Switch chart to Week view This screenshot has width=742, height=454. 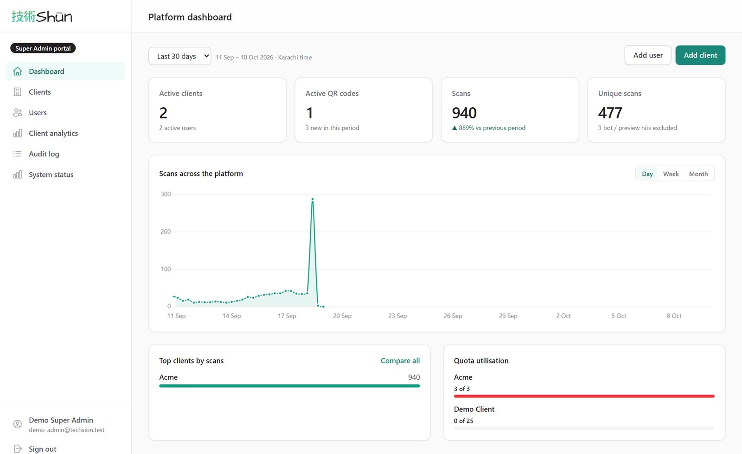pyautogui.click(x=671, y=174)
